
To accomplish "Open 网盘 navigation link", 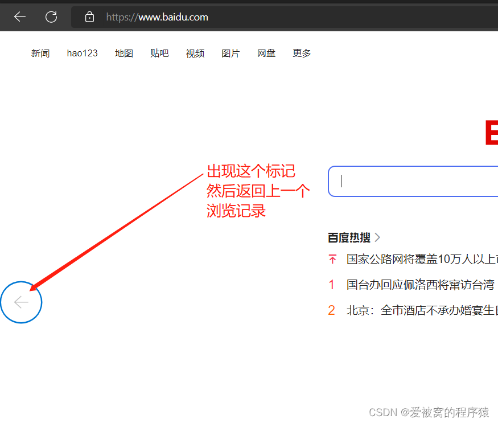I will [x=266, y=53].
